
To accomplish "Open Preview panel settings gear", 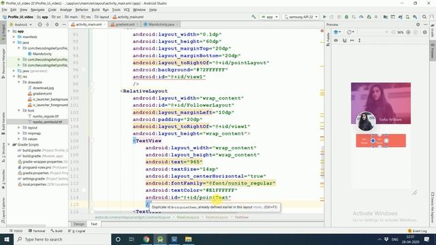I will 418,24.
